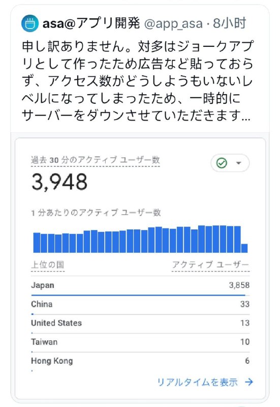Click the arrow icon next to リアルタイムを表示

[249, 382]
